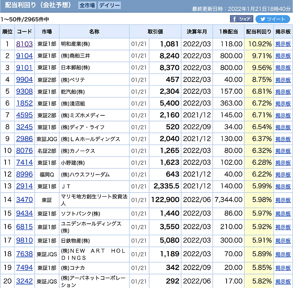Open 掲示板 link for 淺沼組 row
Image resolution: width=294 pixels, height=288 pixels.
tap(283, 103)
